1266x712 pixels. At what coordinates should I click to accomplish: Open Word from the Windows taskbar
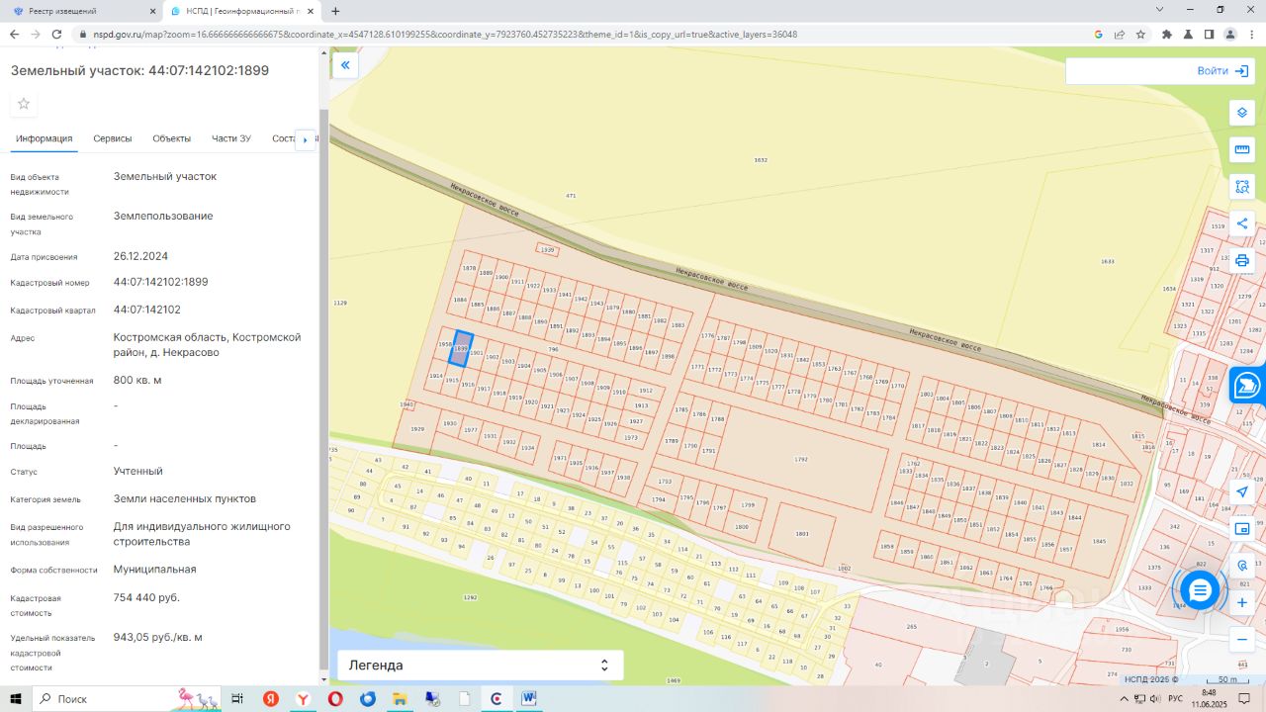[x=529, y=699]
